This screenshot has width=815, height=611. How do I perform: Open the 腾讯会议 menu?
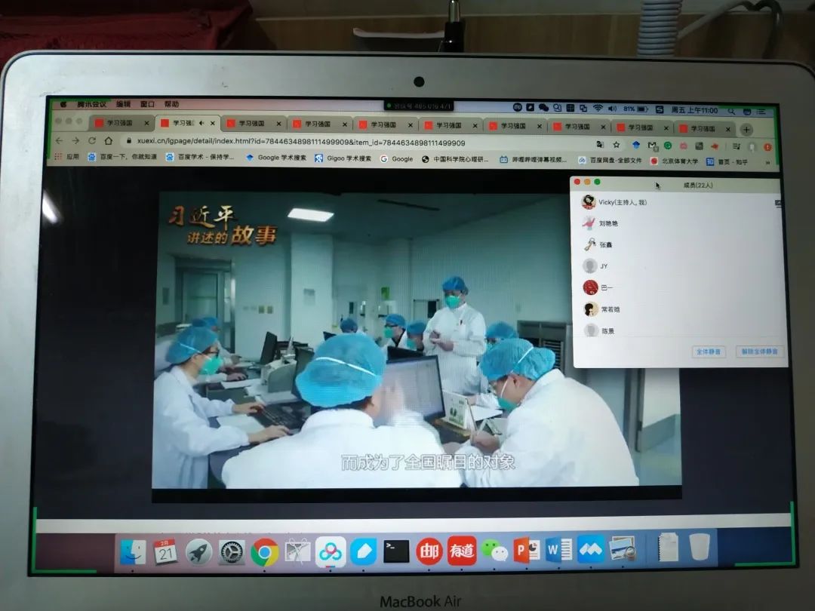(x=91, y=104)
